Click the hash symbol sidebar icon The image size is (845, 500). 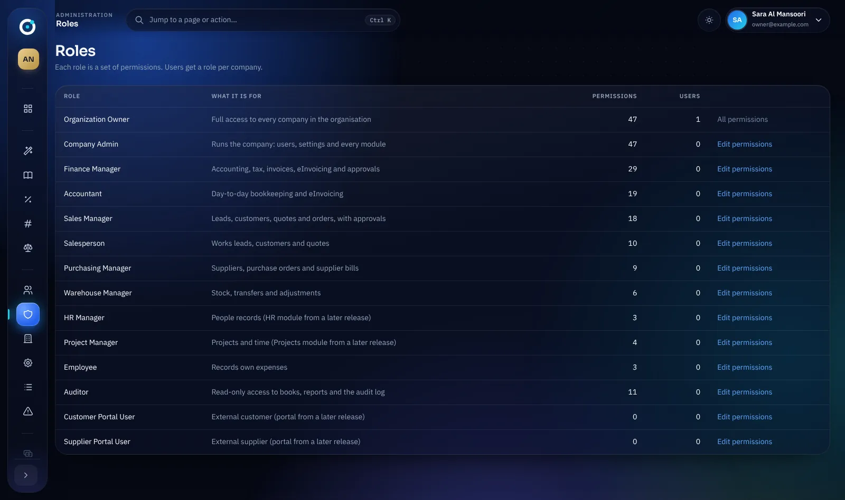tap(28, 224)
